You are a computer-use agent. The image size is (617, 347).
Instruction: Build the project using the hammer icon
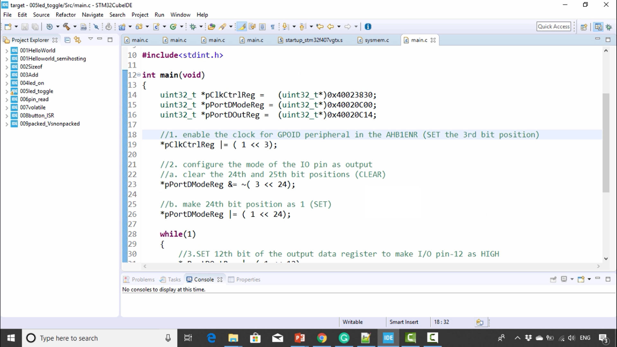(x=67, y=27)
